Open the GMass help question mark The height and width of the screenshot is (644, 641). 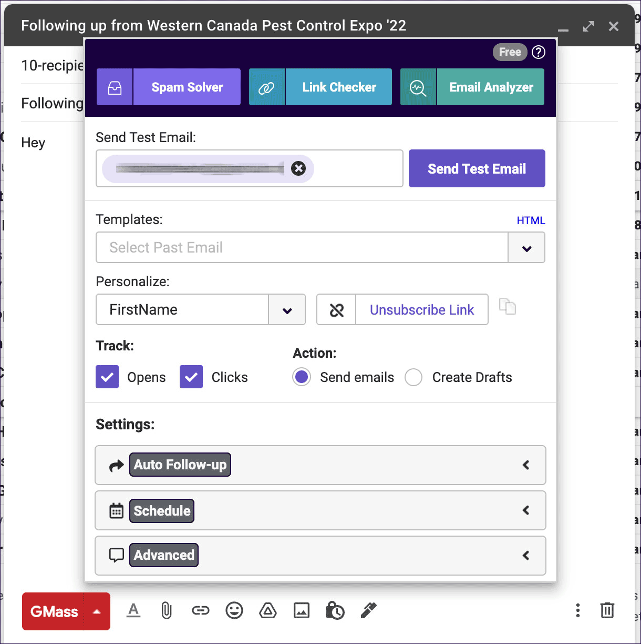point(539,52)
